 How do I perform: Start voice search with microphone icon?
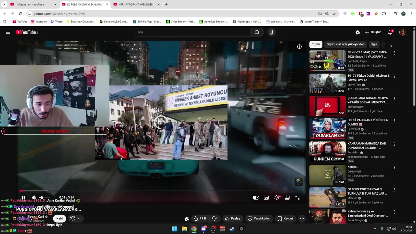tap(272, 32)
